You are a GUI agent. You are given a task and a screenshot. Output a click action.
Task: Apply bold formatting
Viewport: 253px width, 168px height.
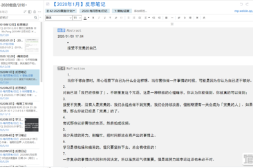pos(93,18)
